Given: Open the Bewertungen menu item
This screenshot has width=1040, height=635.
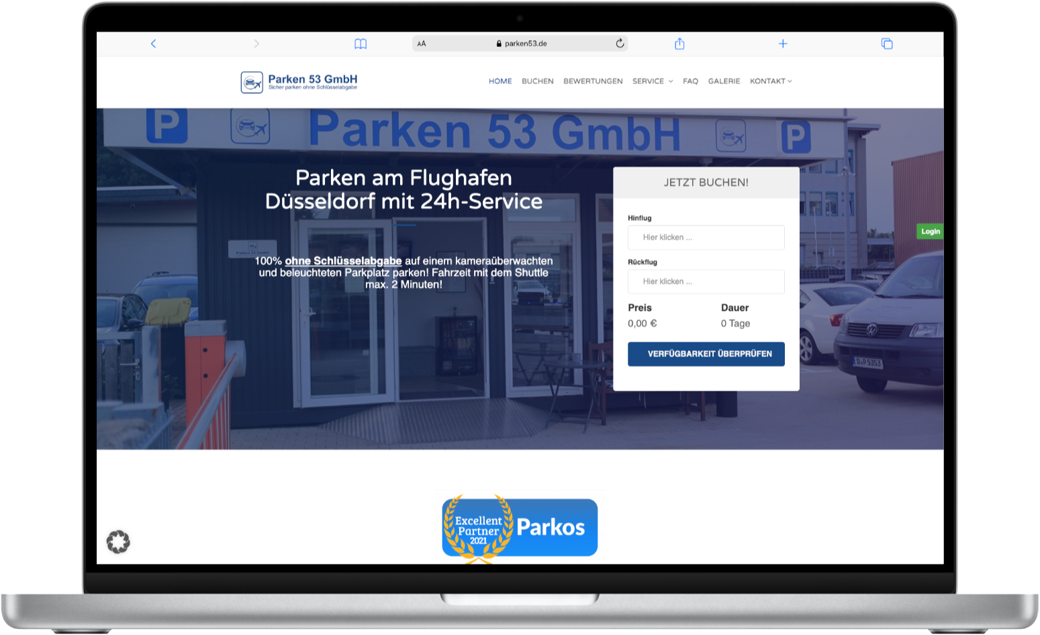Looking at the screenshot, I should click(x=593, y=81).
